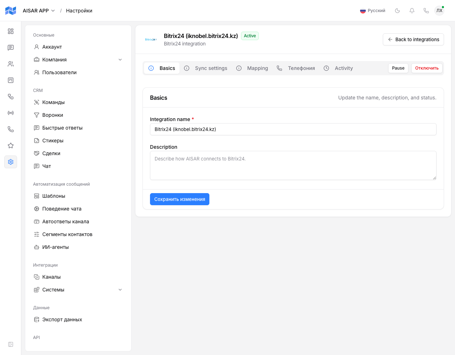The height and width of the screenshot is (355, 455).
Task: Open the phone calls icon in the left rail
Action: (11, 129)
